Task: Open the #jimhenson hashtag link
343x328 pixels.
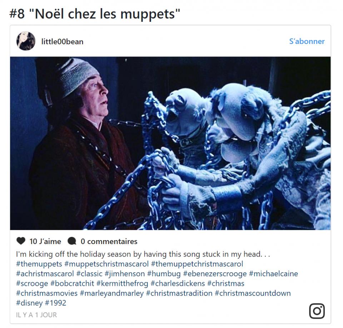Action: coord(125,274)
